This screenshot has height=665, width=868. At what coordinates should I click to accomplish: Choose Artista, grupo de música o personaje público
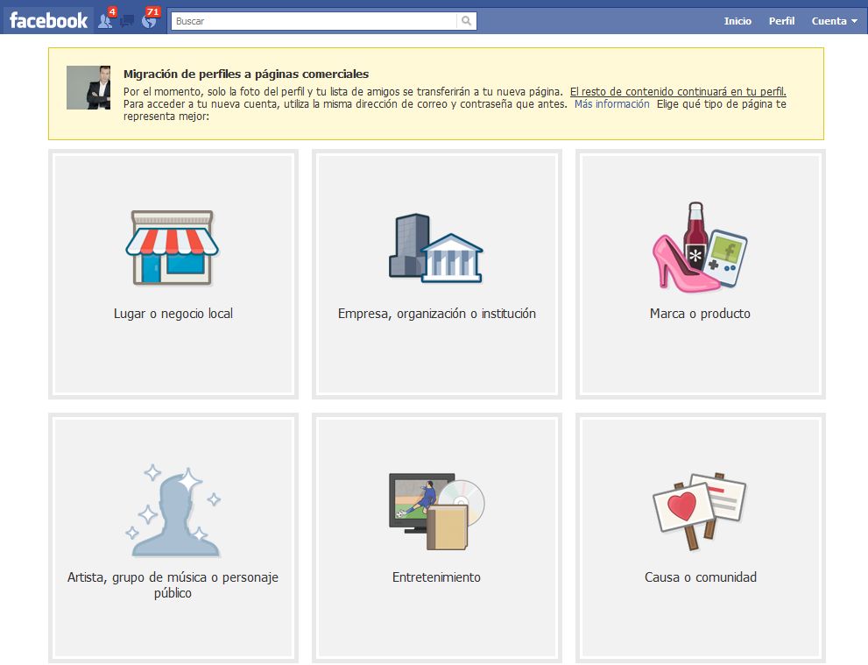(x=173, y=584)
